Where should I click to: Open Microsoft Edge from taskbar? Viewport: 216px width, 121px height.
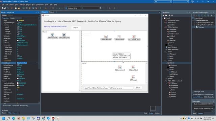pos(13,118)
